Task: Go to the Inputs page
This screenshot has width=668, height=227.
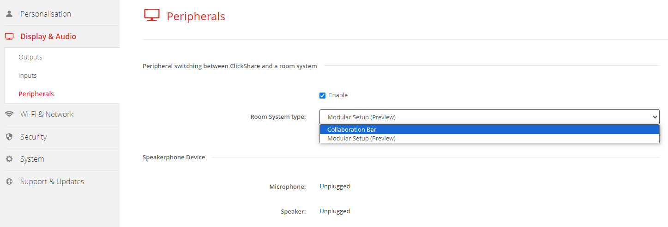Action: 28,76
